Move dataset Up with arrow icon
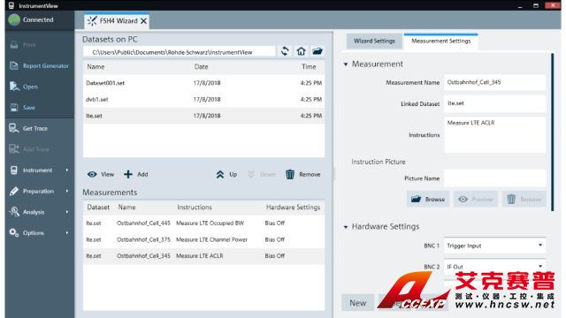The image size is (566, 318). pos(220,175)
